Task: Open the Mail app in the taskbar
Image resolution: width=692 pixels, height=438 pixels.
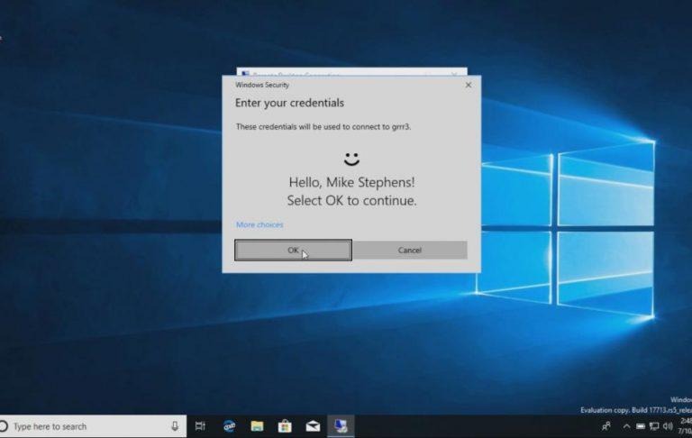Action: 313,426
